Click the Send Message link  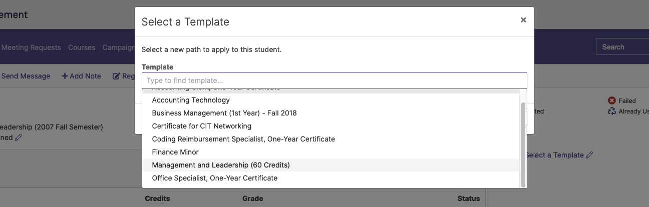point(26,76)
